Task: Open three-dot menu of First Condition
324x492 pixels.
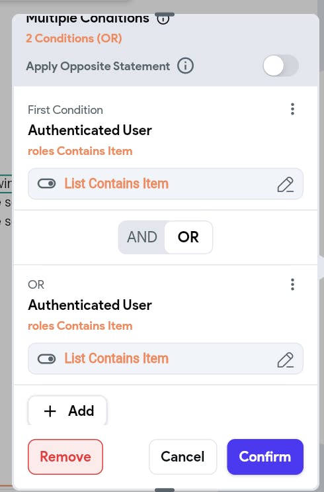Action: tap(292, 109)
